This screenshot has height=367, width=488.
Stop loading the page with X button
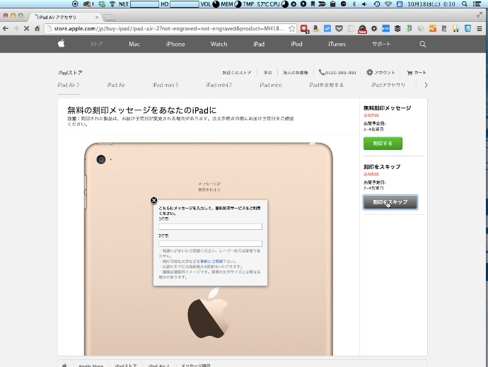click(x=26, y=28)
